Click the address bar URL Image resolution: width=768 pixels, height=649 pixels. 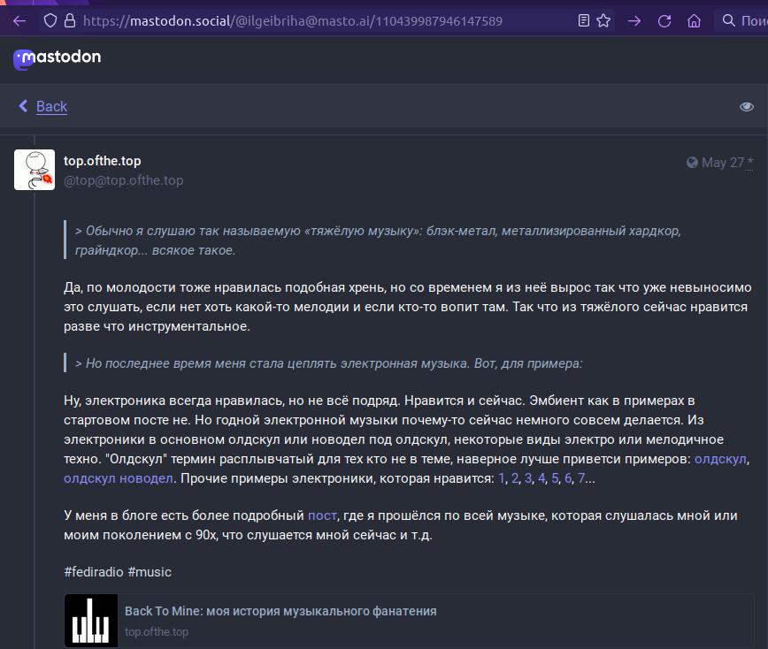292,21
